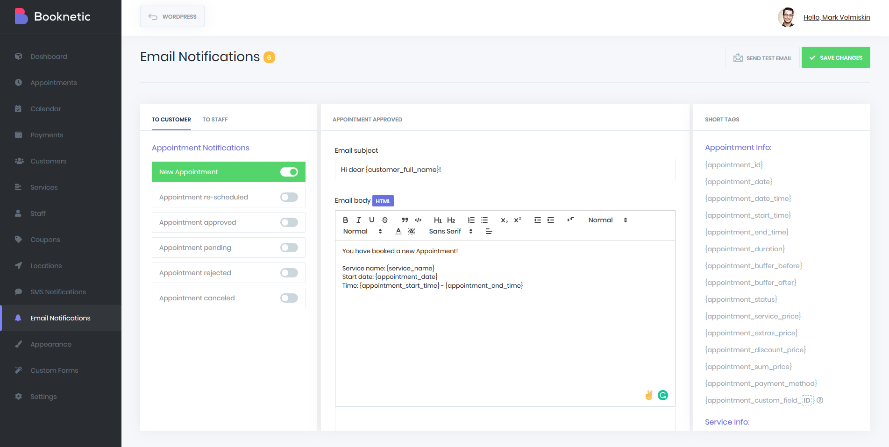Switch to the To Staff tab
The image size is (889, 447).
(x=215, y=120)
